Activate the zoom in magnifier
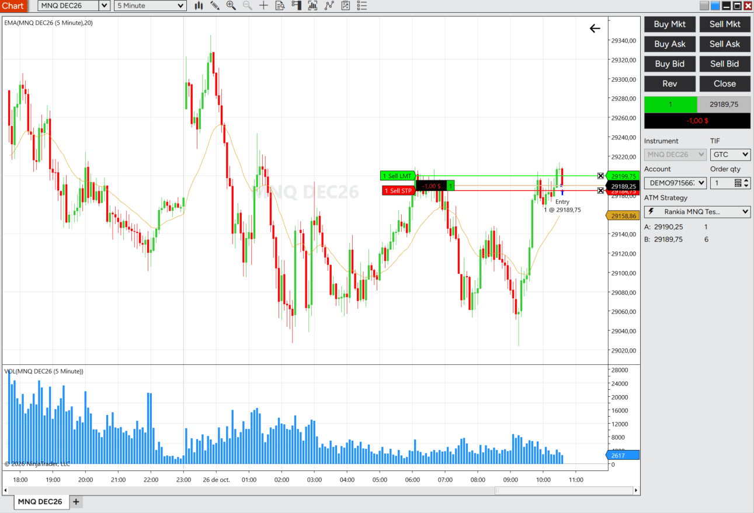The width and height of the screenshot is (754, 513). click(231, 6)
